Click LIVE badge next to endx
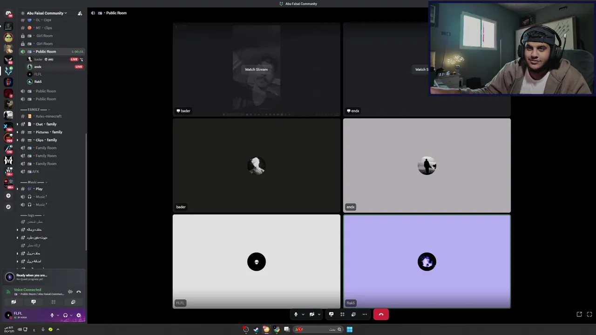The image size is (596, 335). [79, 67]
